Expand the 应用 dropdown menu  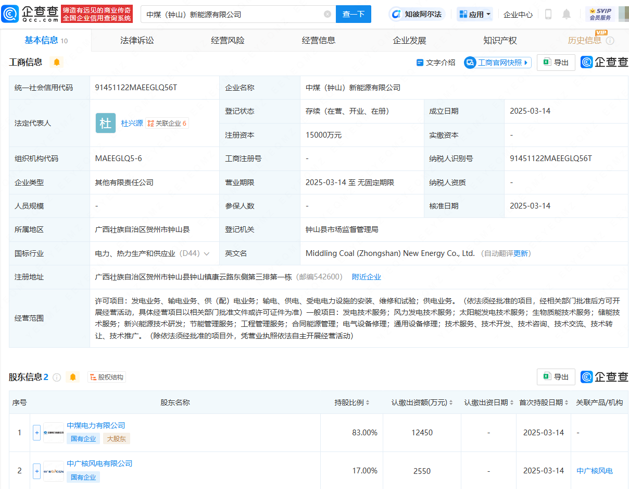(475, 15)
